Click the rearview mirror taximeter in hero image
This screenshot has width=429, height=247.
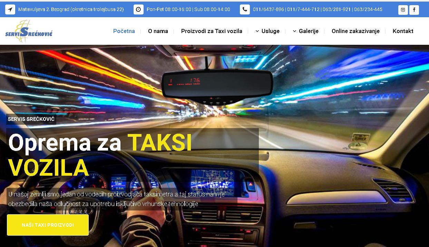click(217, 88)
